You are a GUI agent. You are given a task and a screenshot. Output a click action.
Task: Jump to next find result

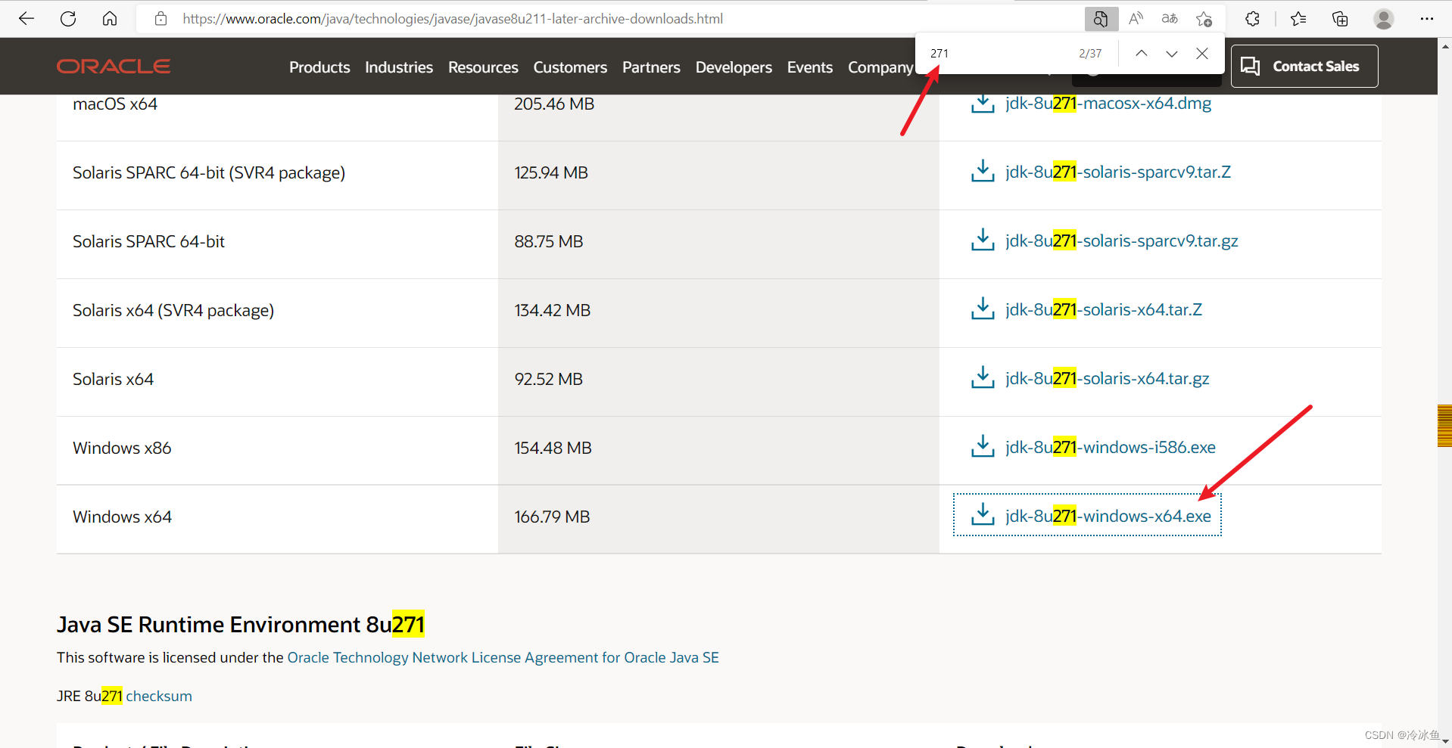(x=1172, y=53)
